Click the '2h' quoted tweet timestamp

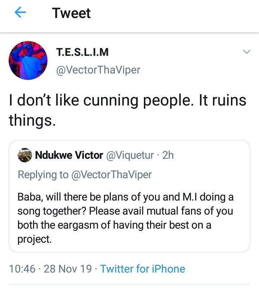pos(167,155)
